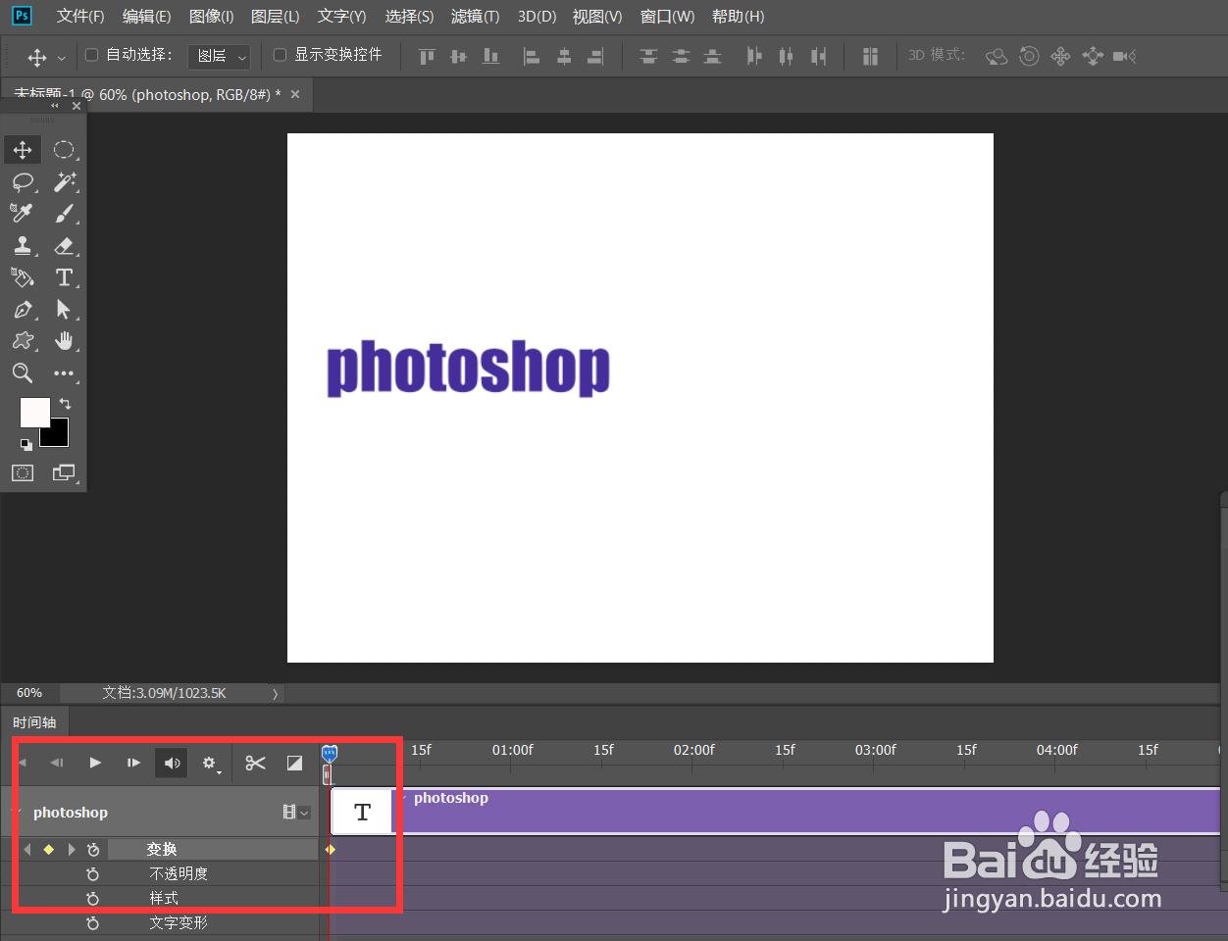The image size is (1228, 941).
Task: Enable the 不透明度 stopwatch
Action: (x=92, y=873)
